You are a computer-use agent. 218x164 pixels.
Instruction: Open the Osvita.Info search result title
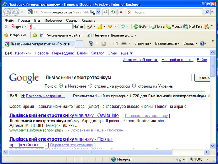64,115
